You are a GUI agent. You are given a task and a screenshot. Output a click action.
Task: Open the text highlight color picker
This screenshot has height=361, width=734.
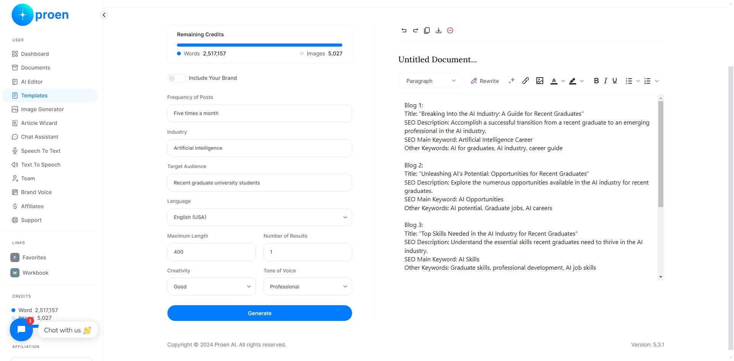(576, 81)
